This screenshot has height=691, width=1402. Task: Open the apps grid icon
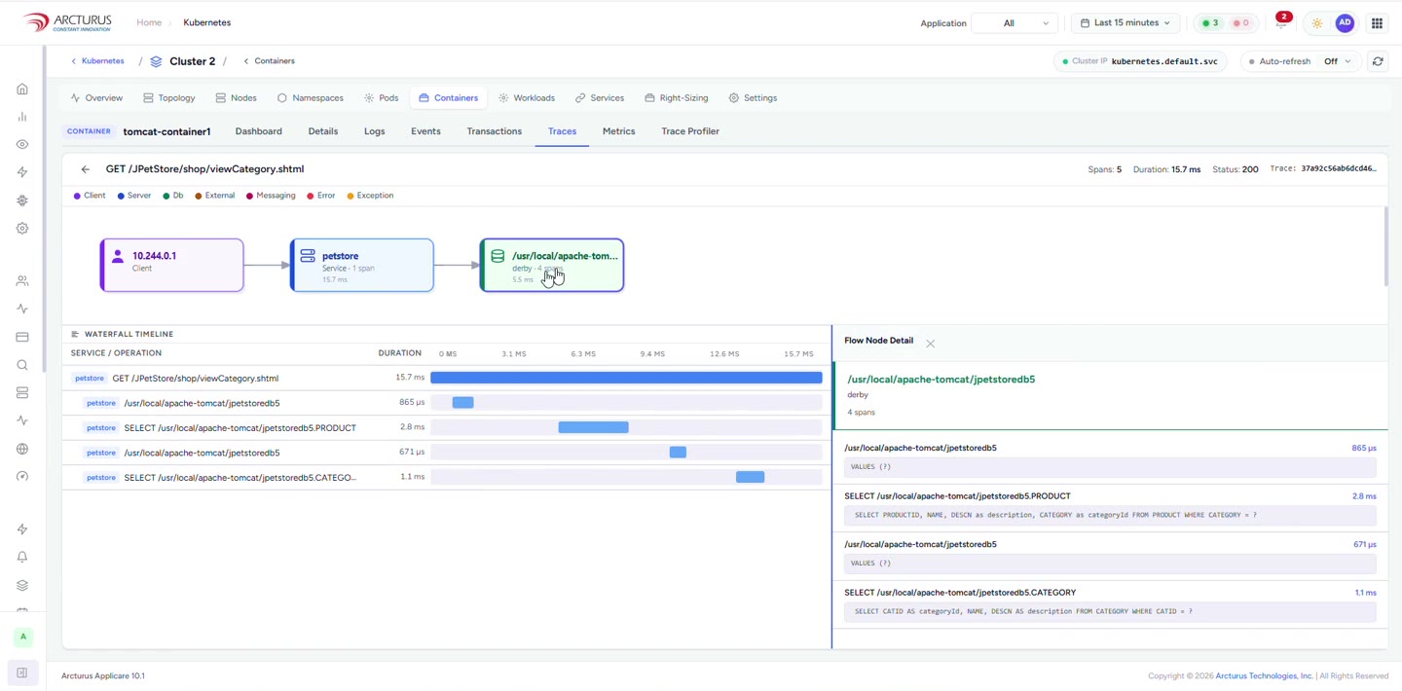click(1377, 23)
